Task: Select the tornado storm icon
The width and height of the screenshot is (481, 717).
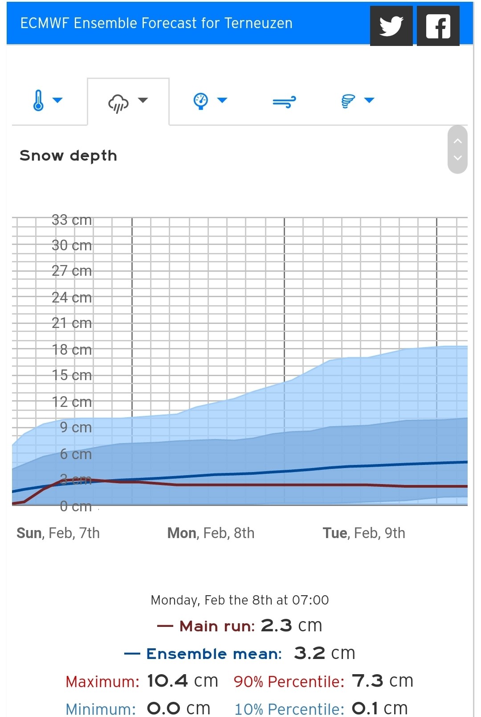Action: [x=348, y=101]
